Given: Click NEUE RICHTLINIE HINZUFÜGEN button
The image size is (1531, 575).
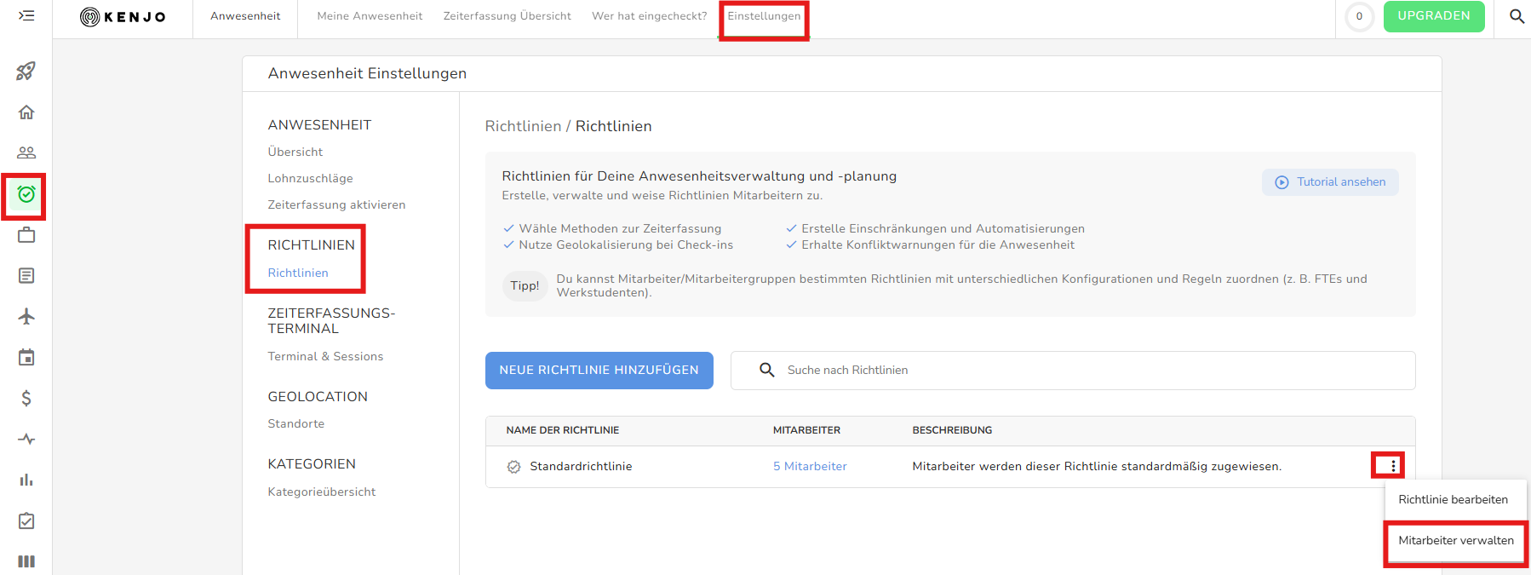Looking at the screenshot, I should click(599, 371).
